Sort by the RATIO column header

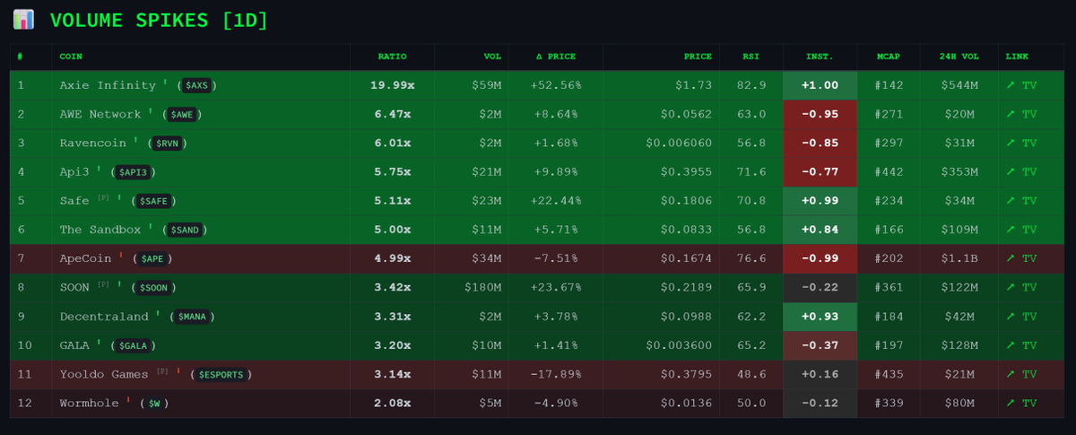pyautogui.click(x=392, y=57)
